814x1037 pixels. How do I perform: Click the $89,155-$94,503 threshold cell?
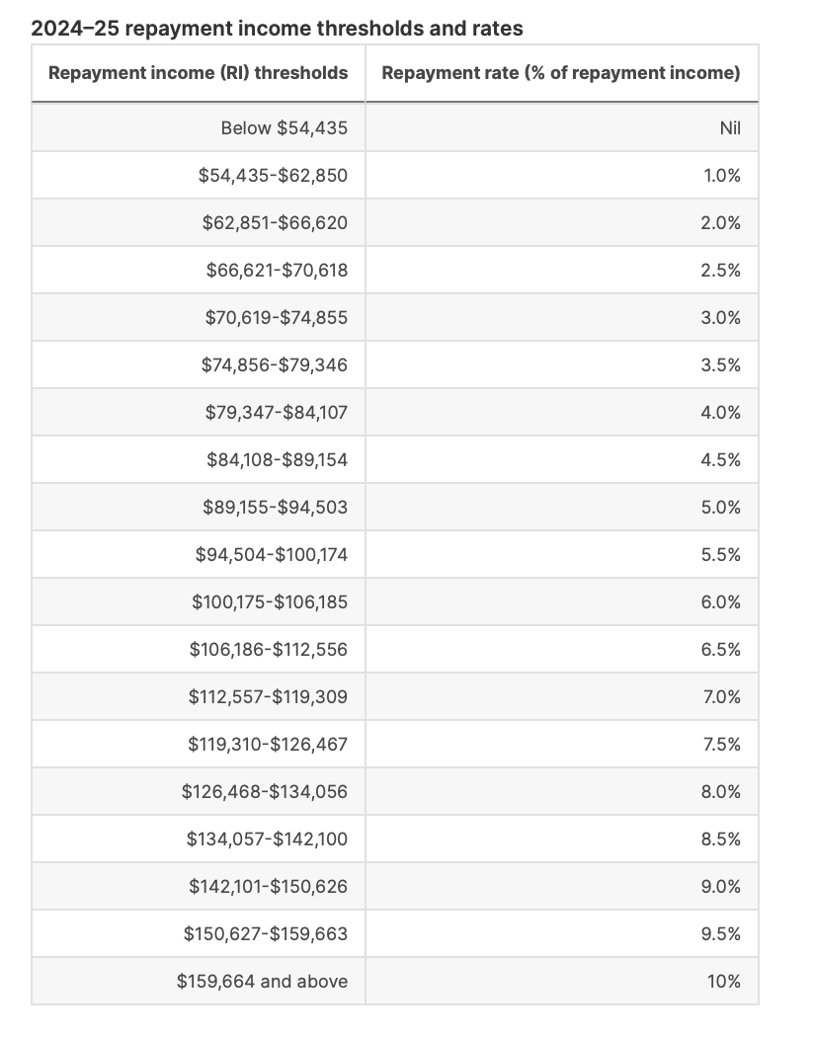click(x=199, y=508)
